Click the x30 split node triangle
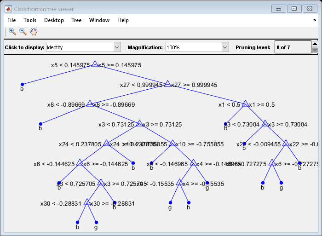The width and height of the screenshot is (322, 236). [x=87, y=202]
